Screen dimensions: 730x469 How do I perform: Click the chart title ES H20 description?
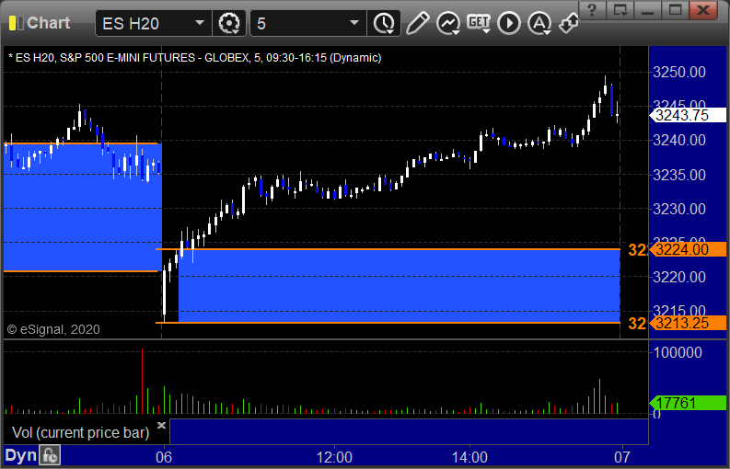(194, 58)
